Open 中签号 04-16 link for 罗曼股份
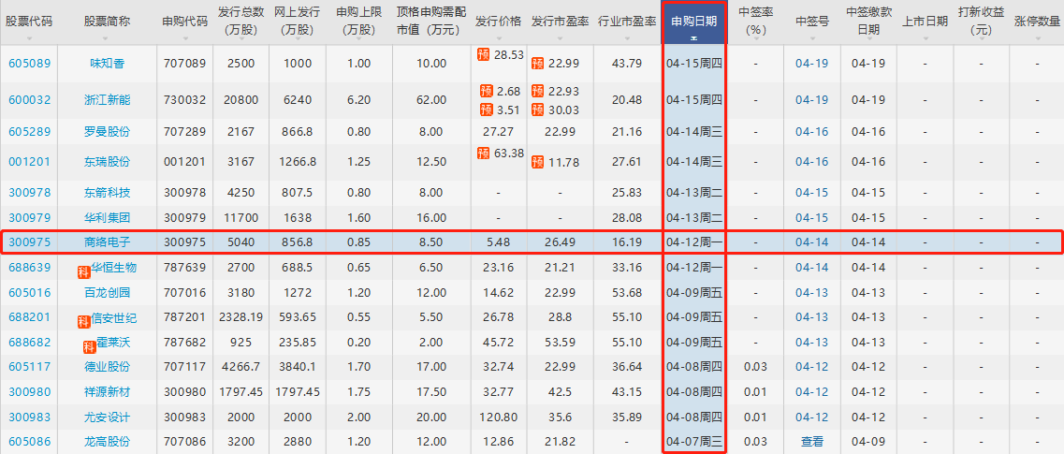 pyautogui.click(x=812, y=131)
